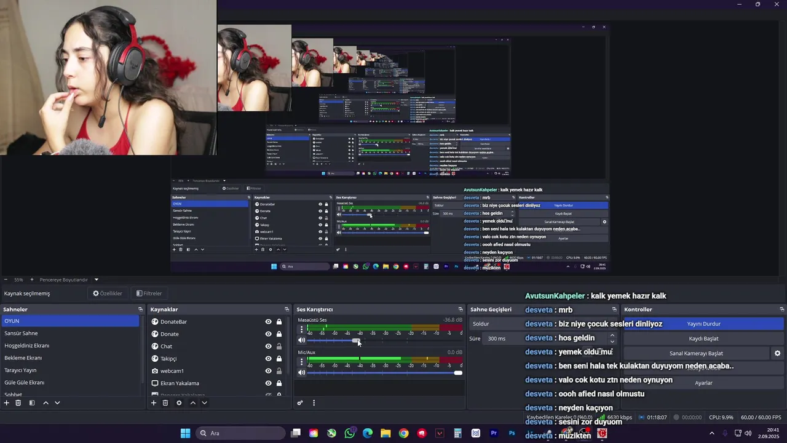Increase the Süre transition duration value
787x443 pixels.
(x=612, y=335)
